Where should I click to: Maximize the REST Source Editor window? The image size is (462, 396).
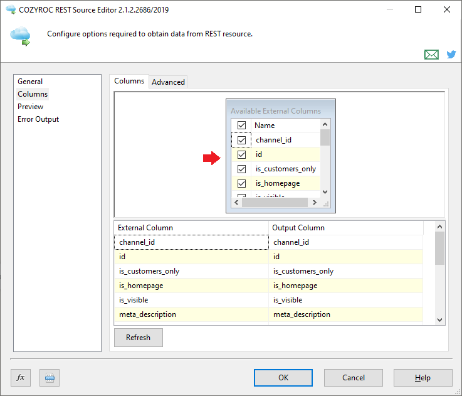click(x=417, y=9)
